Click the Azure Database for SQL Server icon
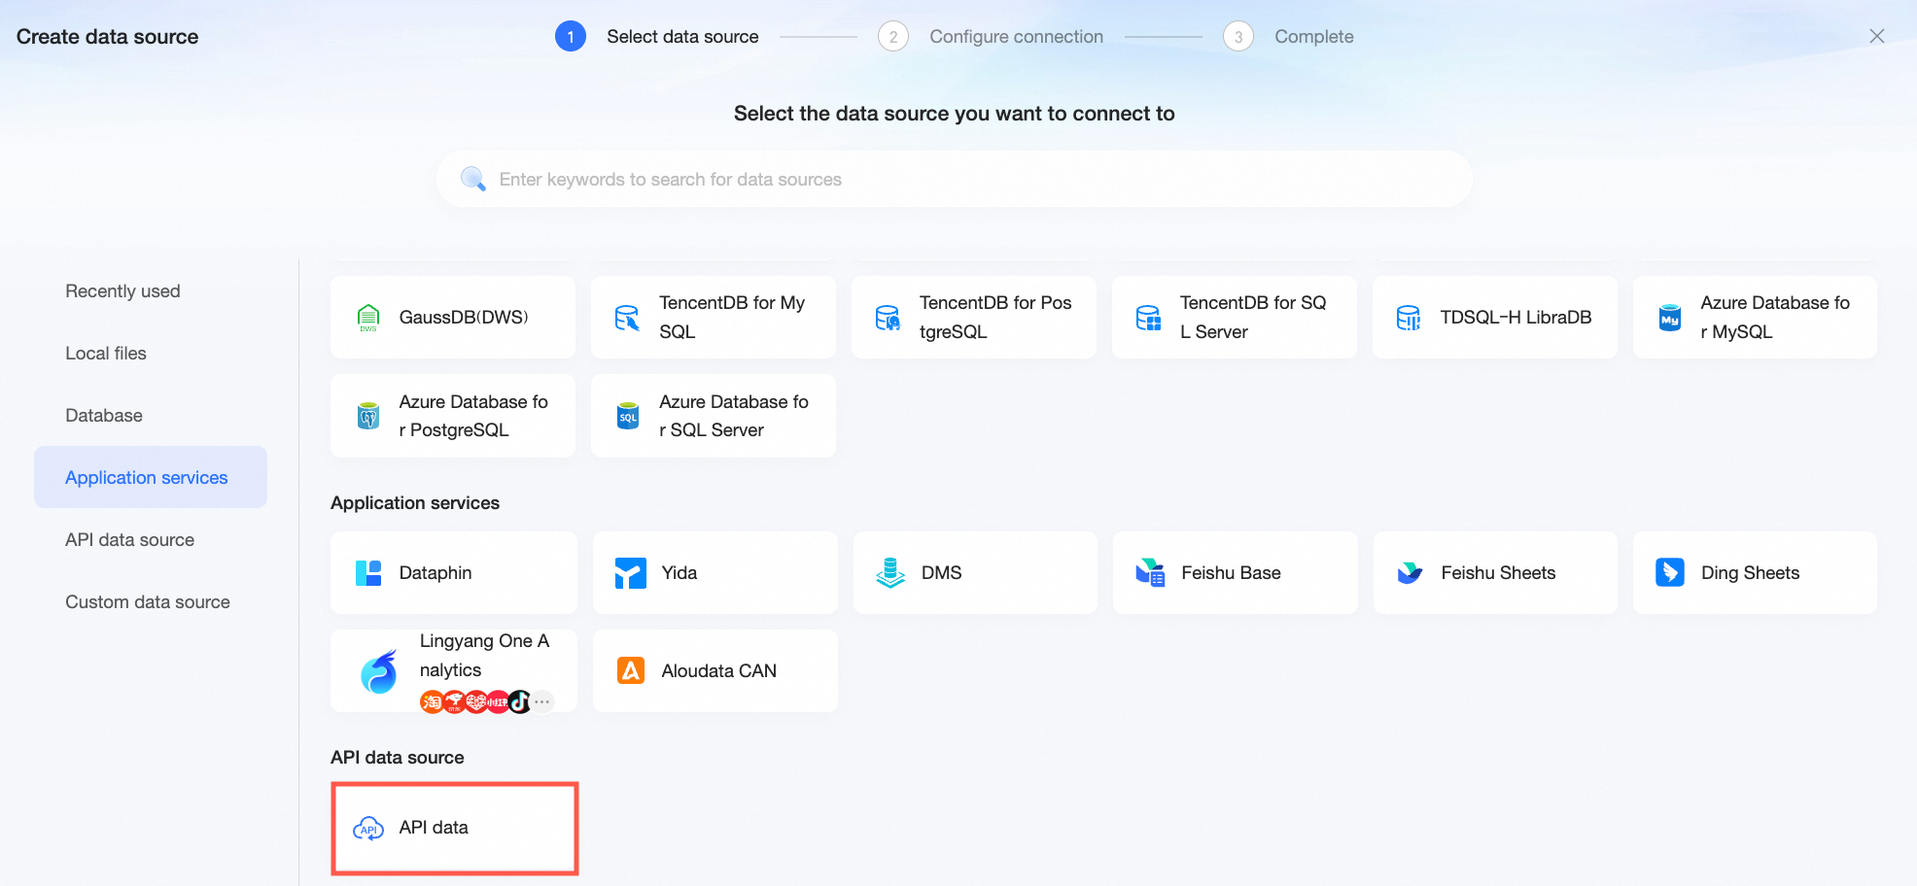Screen dimensions: 1917x886 [628, 416]
